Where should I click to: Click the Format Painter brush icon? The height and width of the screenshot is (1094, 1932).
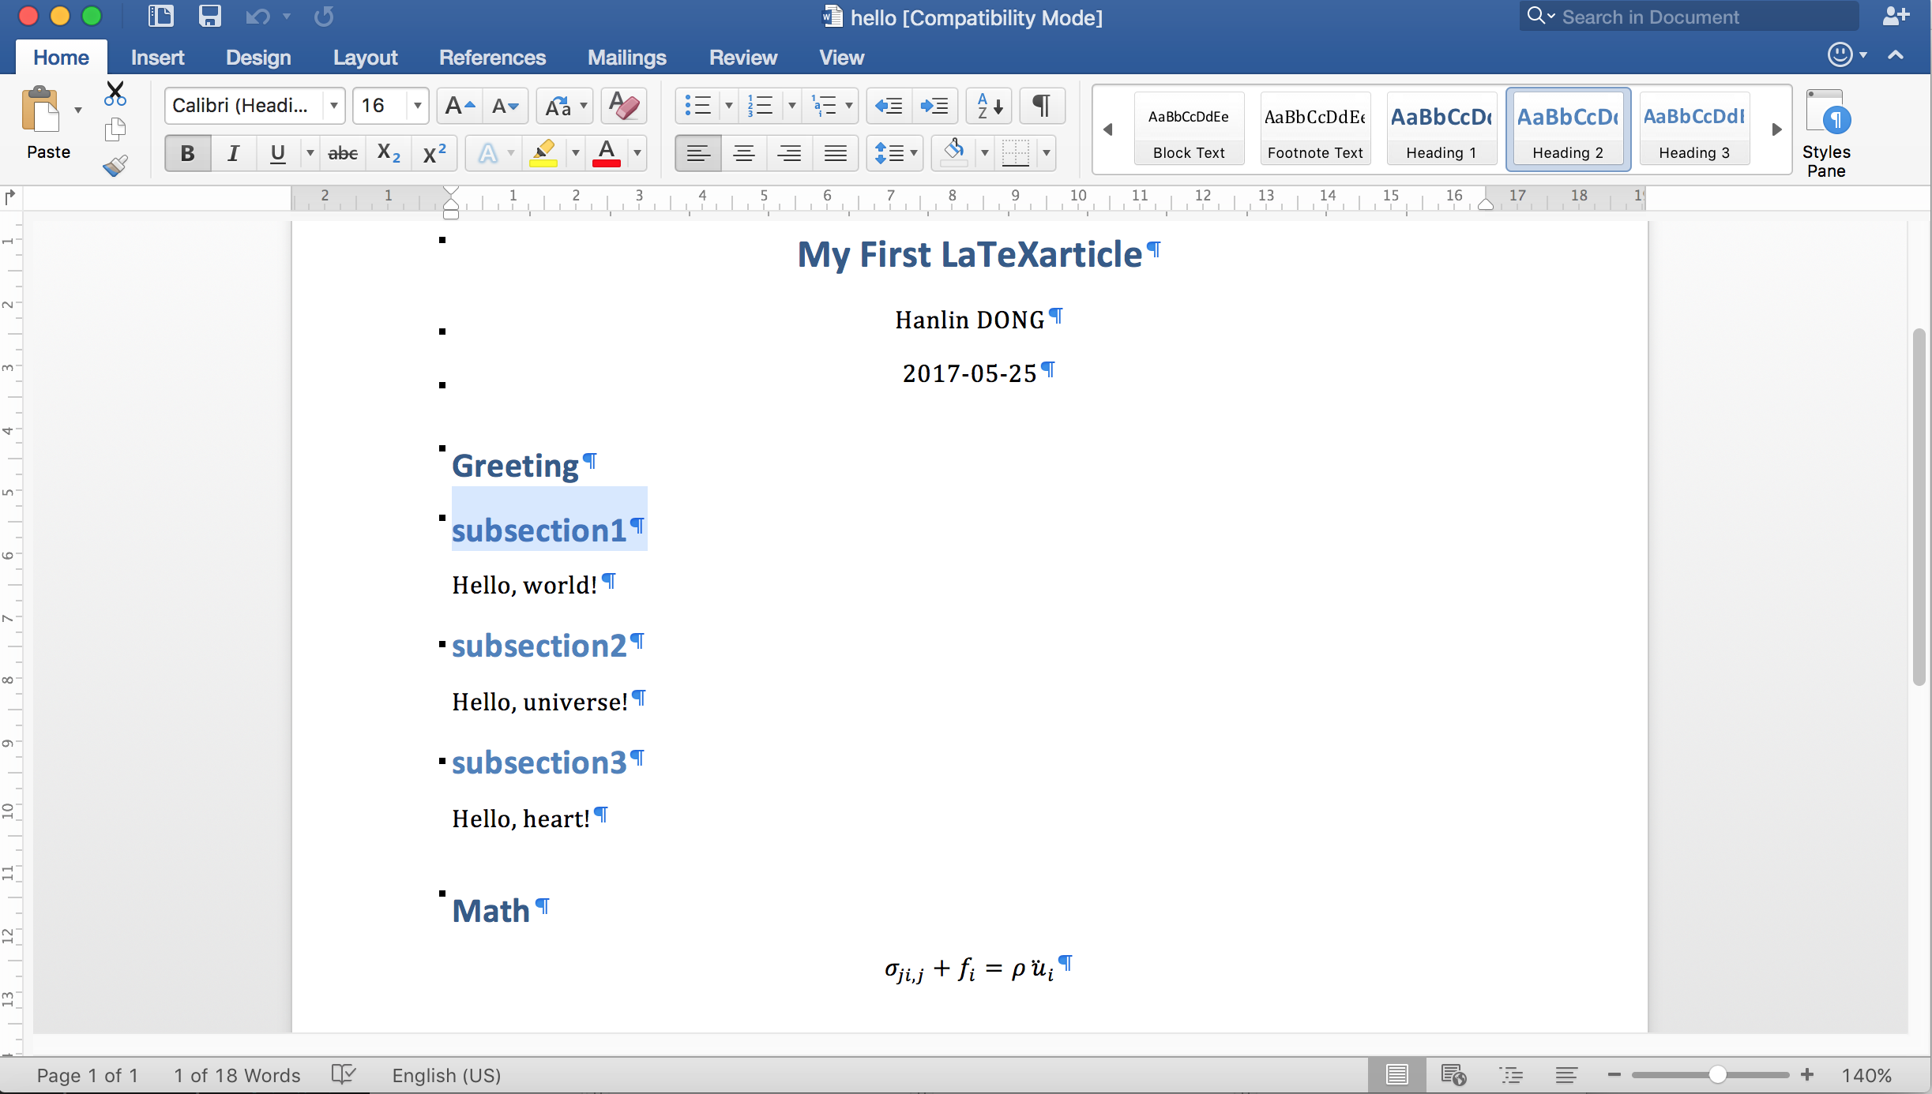click(115, 166)
